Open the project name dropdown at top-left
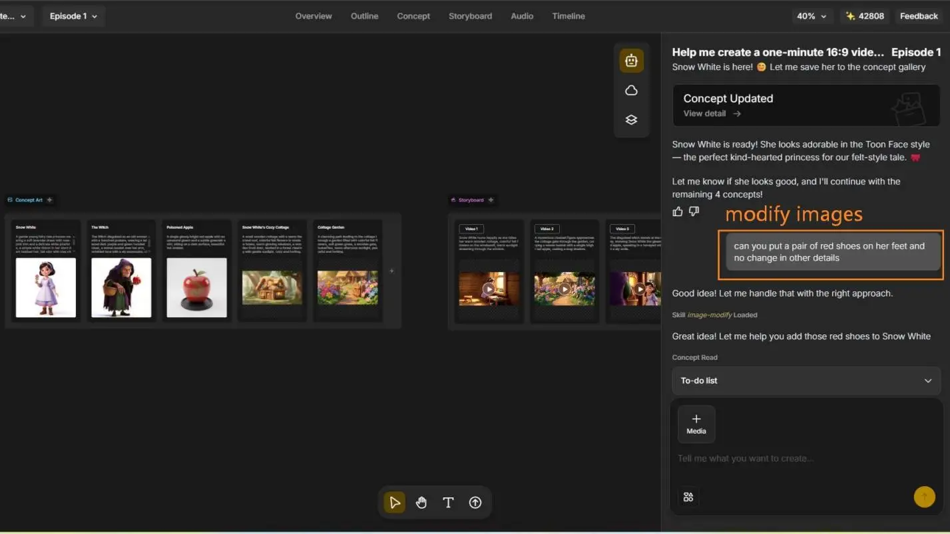This screenshot has width=950, height=534. click(x=15, y=16)
